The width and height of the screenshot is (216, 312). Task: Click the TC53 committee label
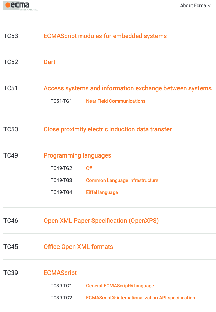pyautogui.click(x=11, y=36)
